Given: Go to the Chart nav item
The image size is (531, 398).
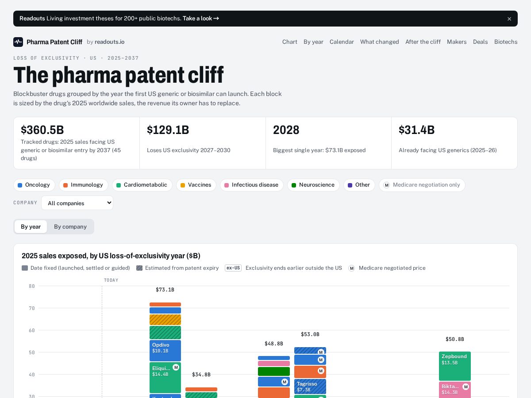Looking at the screenshot, I should click(x=290, y=42).
